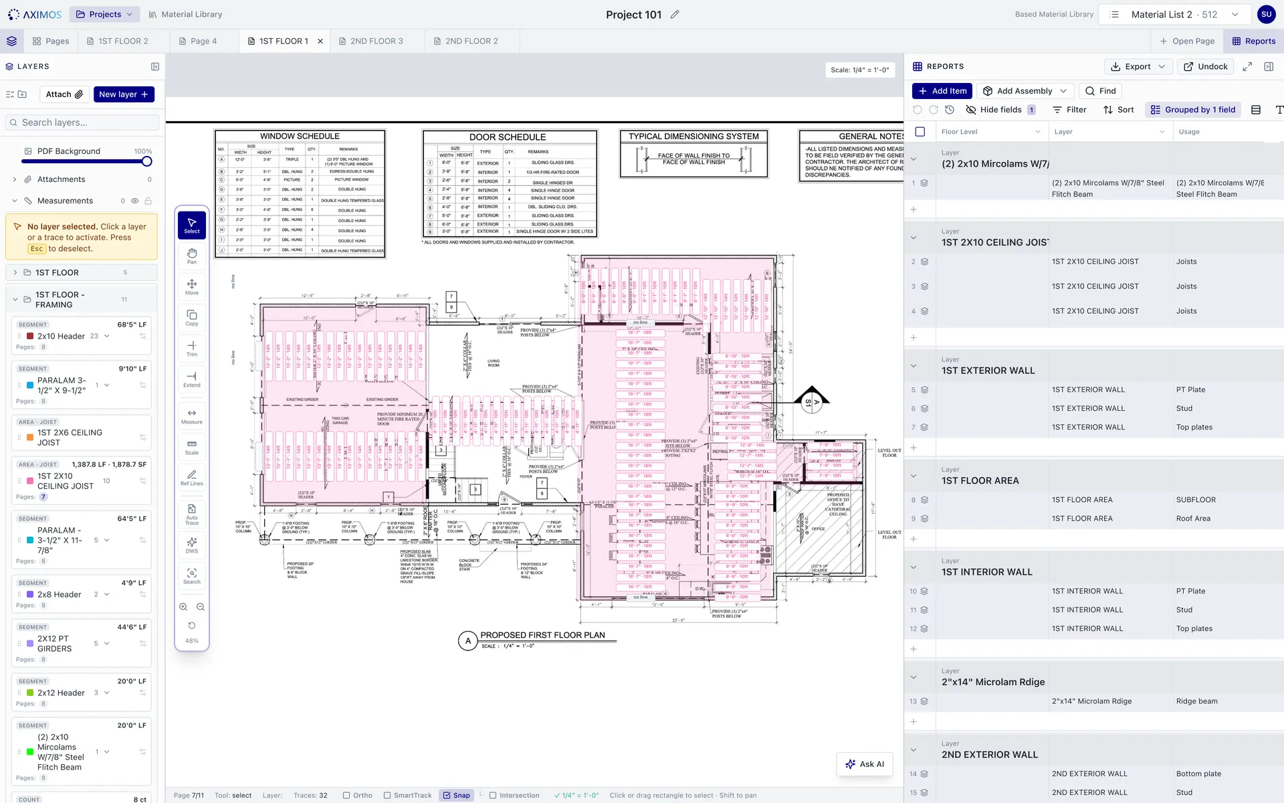Click the Search layers input field
Image resolution: width=1284 pixels, height=803 pixels.
pyautogui.click(x=83, y=122)
